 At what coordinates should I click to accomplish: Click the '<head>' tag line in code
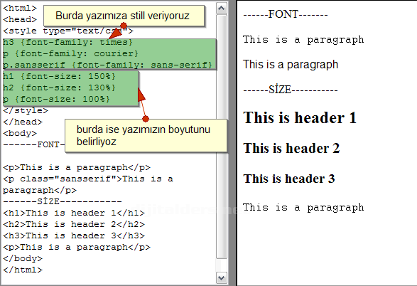click(x=20, y=19)
